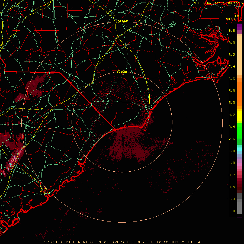Viewport: 244px width, 244px height.
Task: Click the 18 JUN 25 date in caption
Action: pyautogui.click(x=174, y=242)
